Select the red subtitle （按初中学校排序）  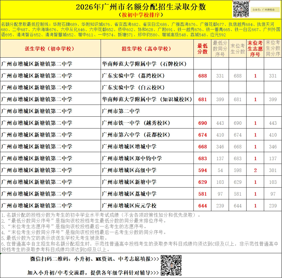click(x=141, y=15)
